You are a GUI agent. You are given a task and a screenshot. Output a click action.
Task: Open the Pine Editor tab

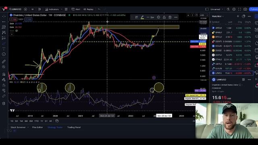point(37,127)
